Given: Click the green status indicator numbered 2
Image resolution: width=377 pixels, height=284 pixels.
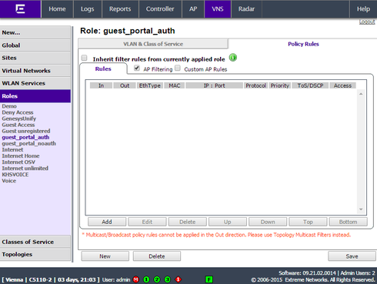Looking at the screenshot, I should 157,279.
